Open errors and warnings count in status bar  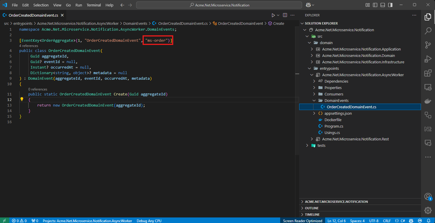[x=19, y=221]
